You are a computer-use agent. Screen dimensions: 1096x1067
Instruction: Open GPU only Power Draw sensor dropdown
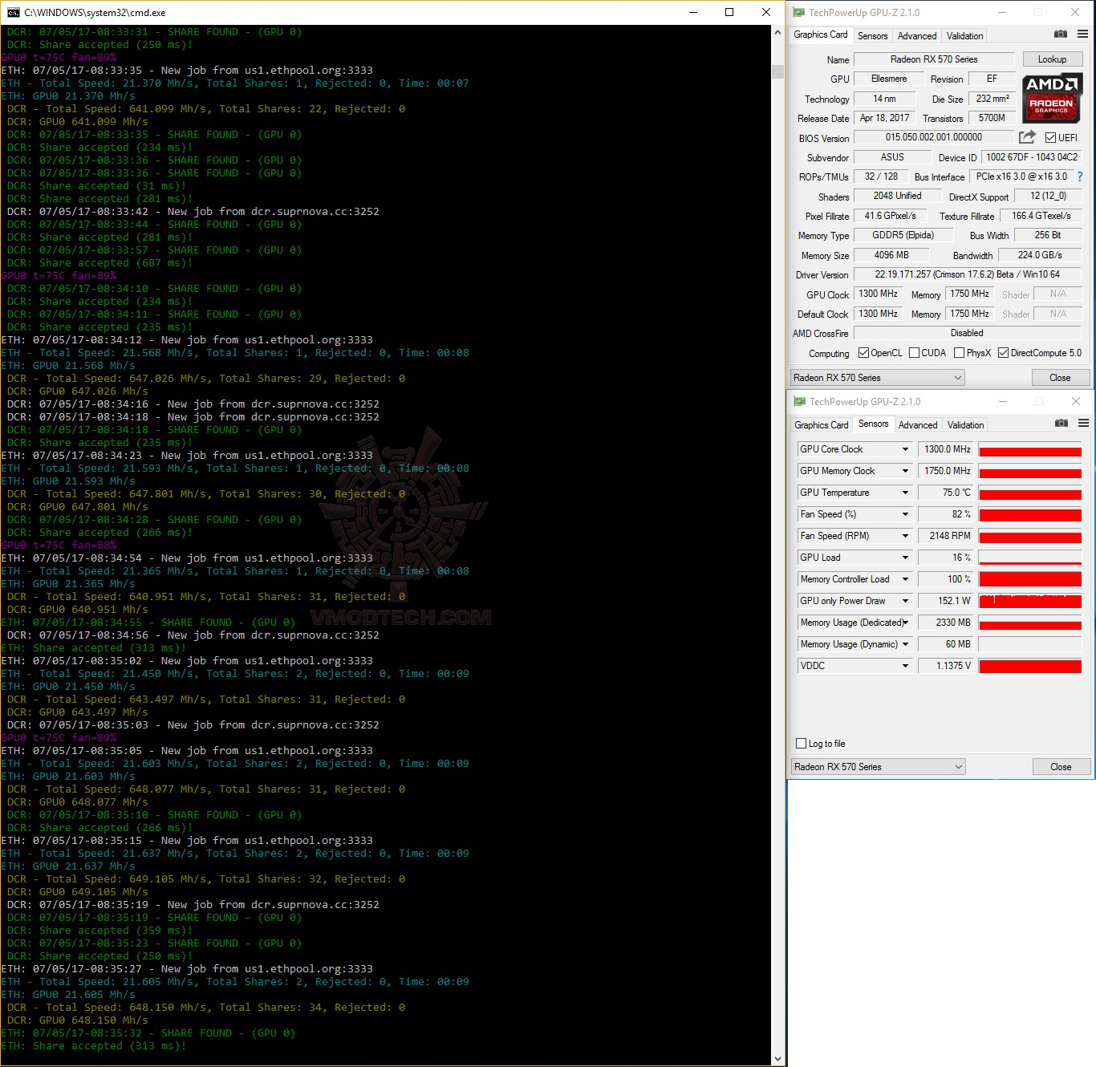[x=905, y=601]
